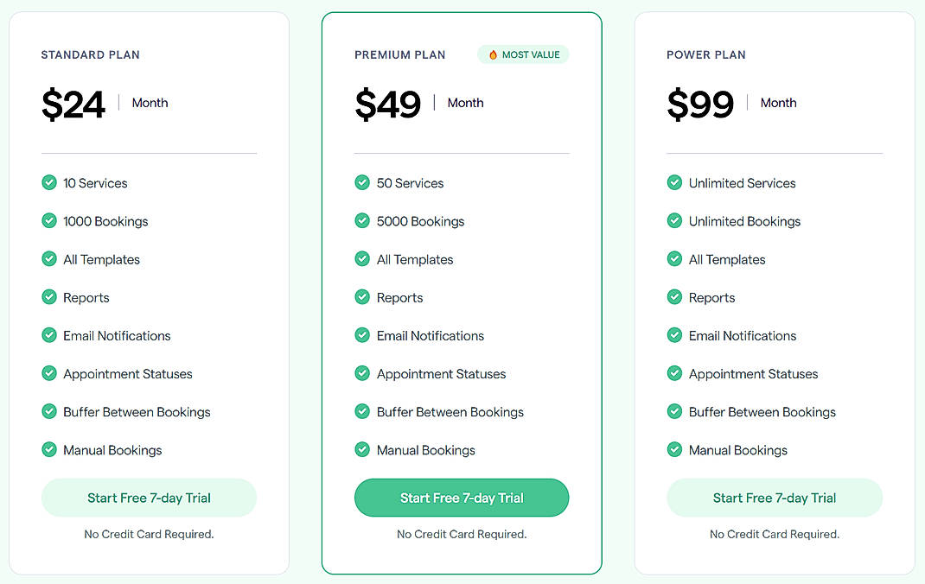925x584 pixels.
Task: Click the checkmark next to 1000 Bookings
Action: point(49,221)
